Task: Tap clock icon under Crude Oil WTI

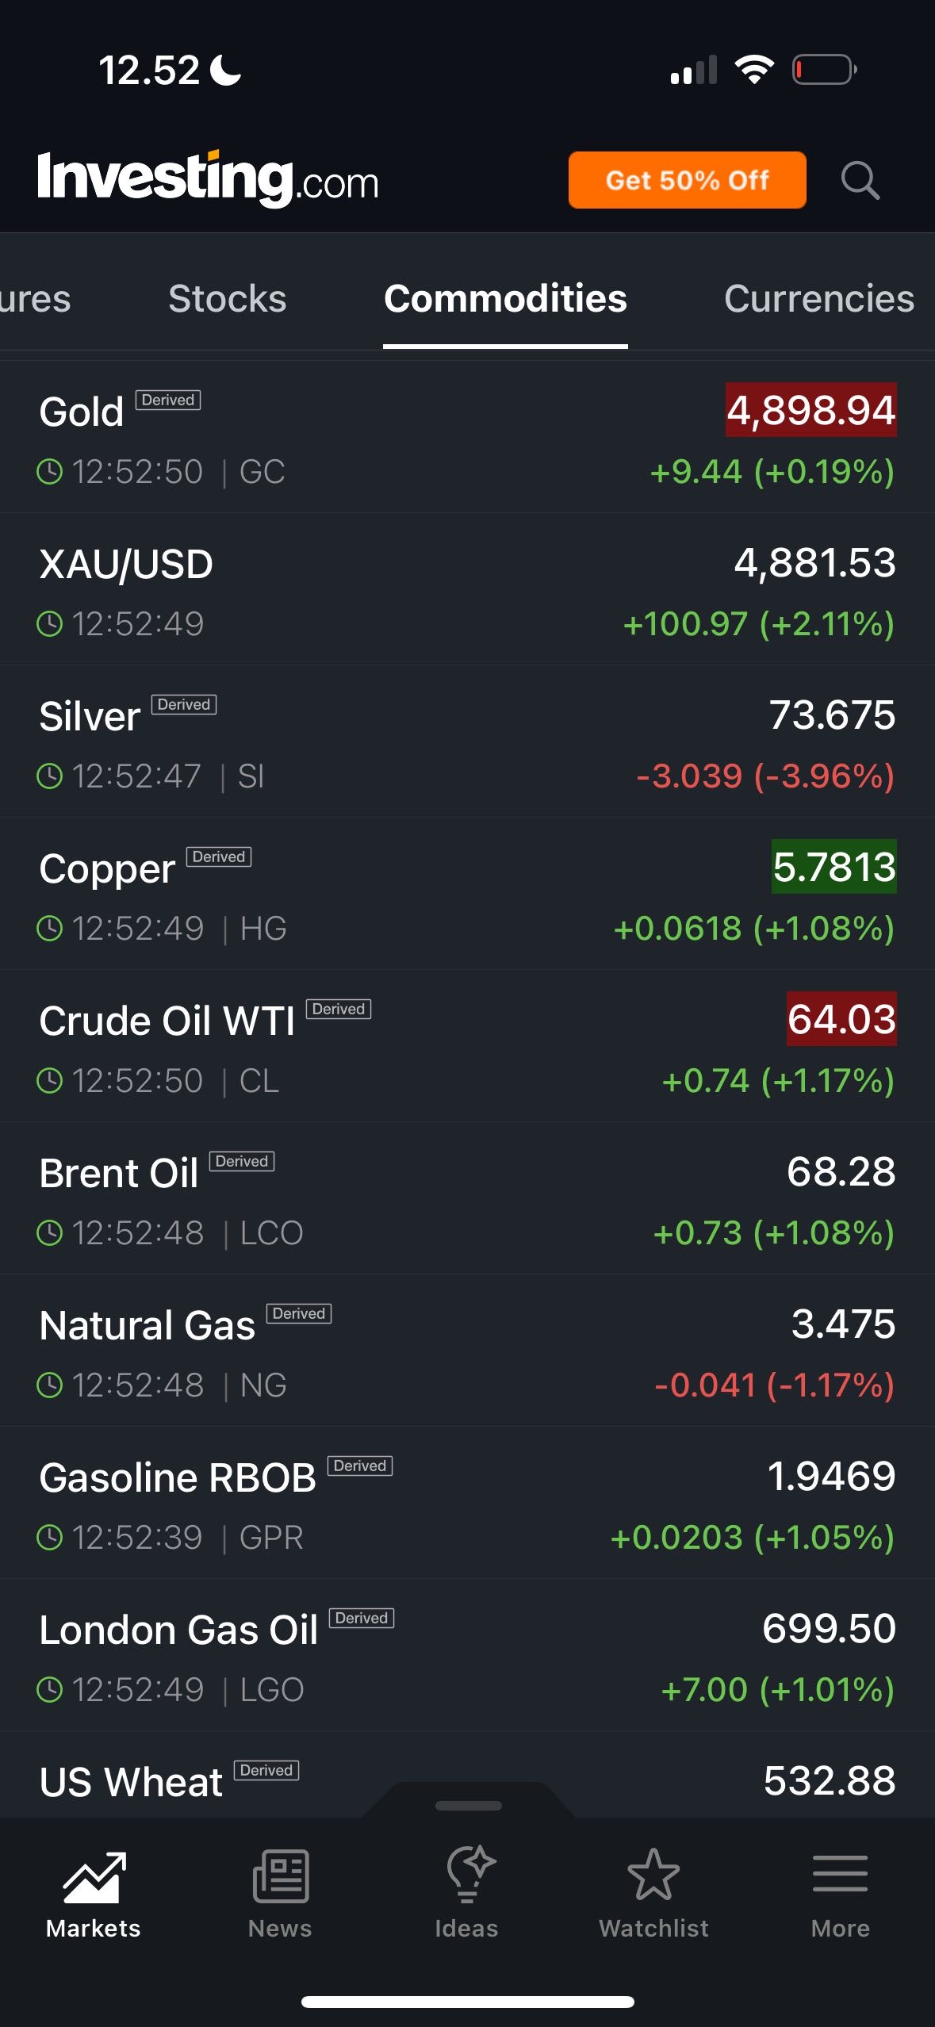Action: tap(50, 1081)
